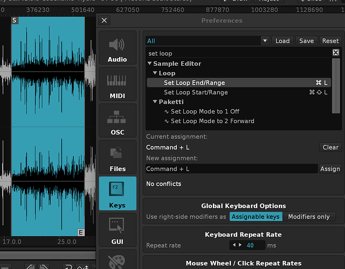Clear the 'set loop' search field
The height and width of the screenshot is (269, 345).
click(x=336, y=53)
